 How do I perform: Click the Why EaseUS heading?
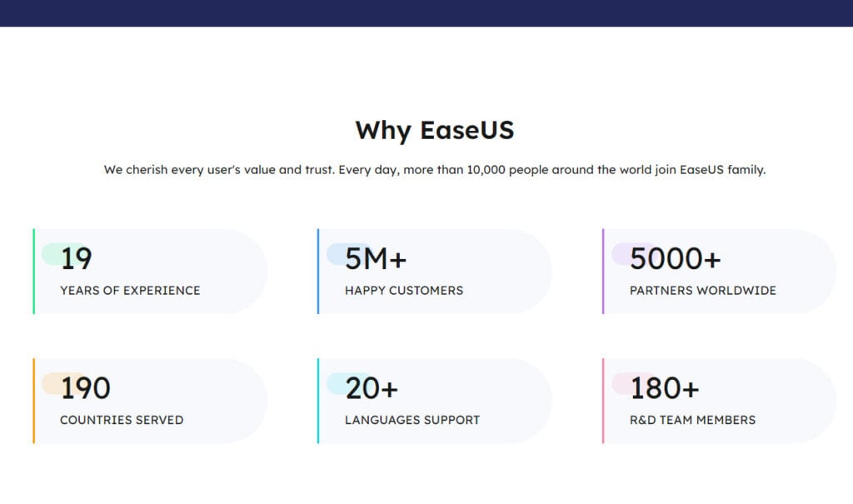tap(435, 131)
